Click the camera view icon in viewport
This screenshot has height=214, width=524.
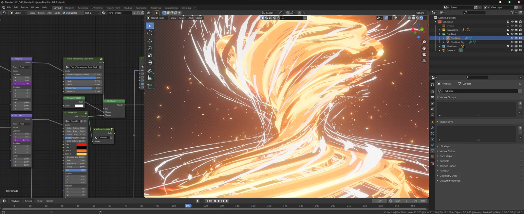(x=424, y=55)
